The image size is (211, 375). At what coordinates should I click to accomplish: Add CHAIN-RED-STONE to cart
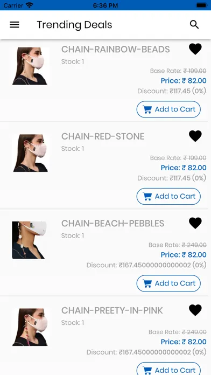(168, 196)
